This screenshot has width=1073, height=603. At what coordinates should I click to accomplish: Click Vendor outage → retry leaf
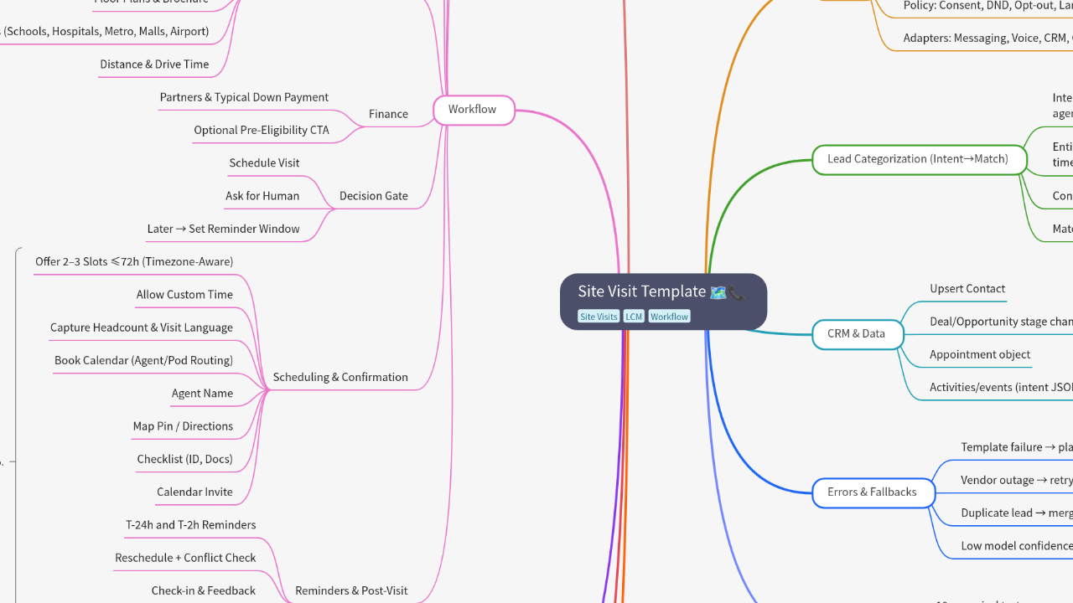point(1016,480)
